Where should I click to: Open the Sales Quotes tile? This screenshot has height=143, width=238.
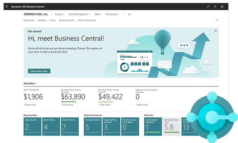pos(33,127)
